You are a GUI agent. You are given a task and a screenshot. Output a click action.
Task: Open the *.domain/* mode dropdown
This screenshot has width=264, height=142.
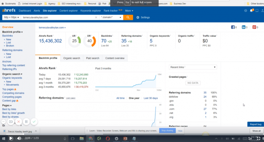pyautogui.click(x=111, y=17)
